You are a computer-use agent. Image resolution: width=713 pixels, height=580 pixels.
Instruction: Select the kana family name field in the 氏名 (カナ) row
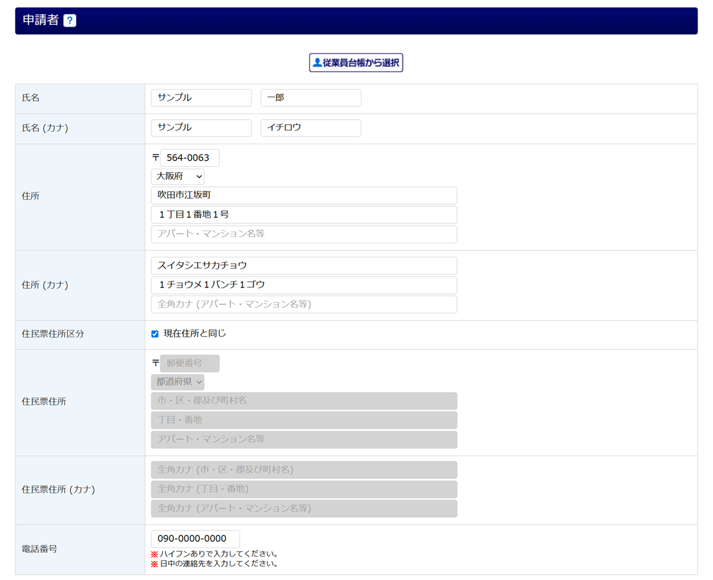pyautogui.click(x=201, y=128)
